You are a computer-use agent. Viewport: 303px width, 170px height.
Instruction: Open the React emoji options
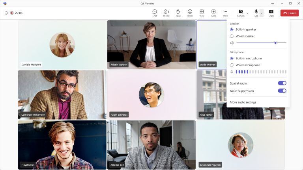pos(190,13)
